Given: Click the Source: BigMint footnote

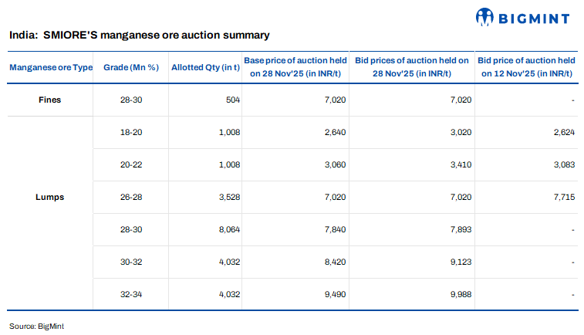Looking at the screenshot, I should pos(36,327).
